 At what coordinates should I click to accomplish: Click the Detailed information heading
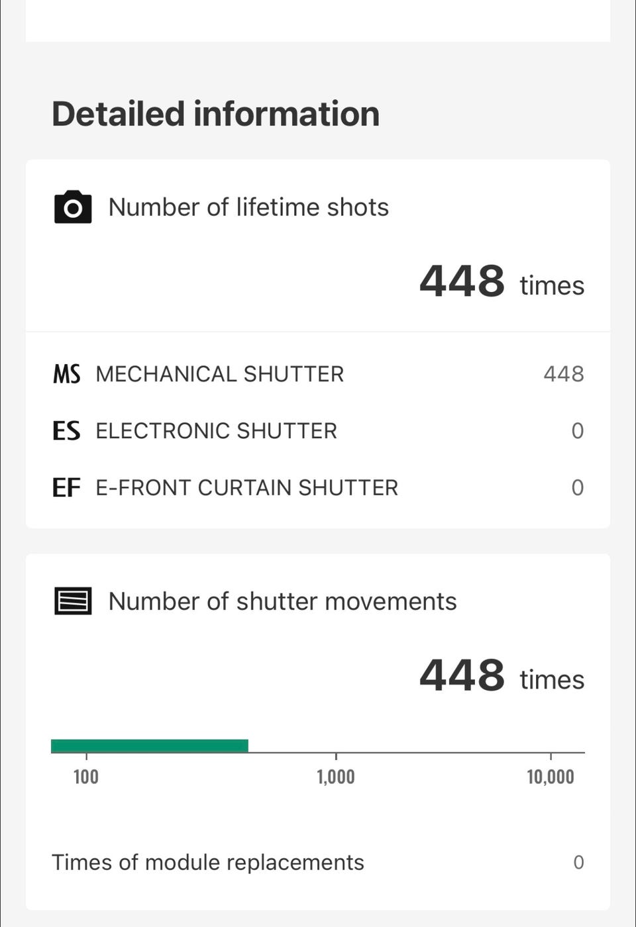(x=216, y=114)
